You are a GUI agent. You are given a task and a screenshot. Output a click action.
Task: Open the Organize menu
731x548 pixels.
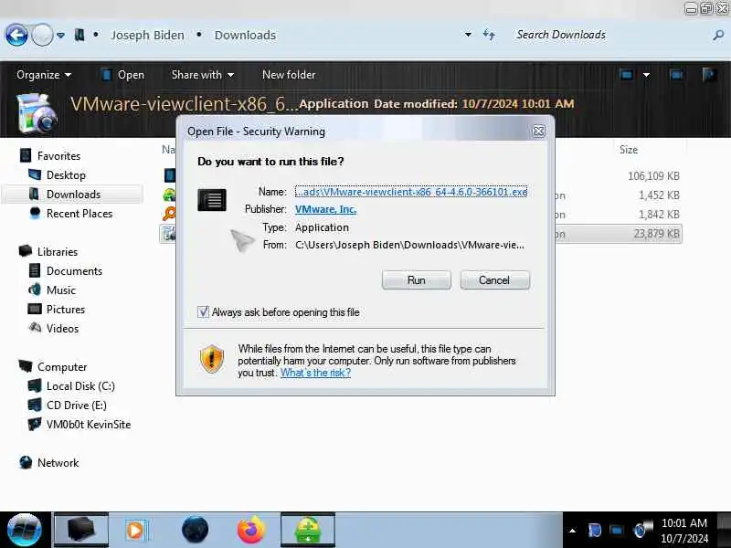coord(44,75)
